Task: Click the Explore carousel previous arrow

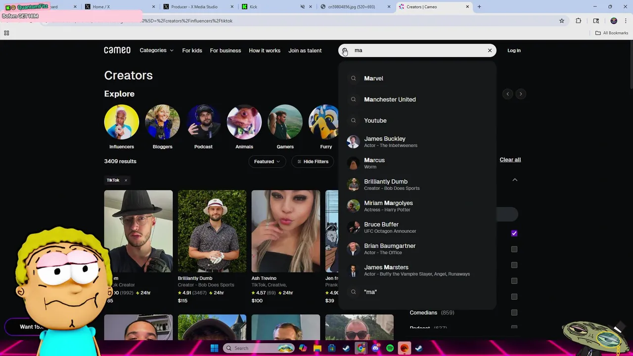Action: (507, 94)
